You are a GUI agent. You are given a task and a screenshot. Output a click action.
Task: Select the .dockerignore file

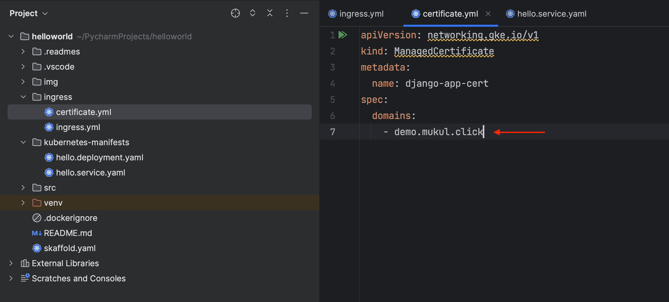point(159,218)
